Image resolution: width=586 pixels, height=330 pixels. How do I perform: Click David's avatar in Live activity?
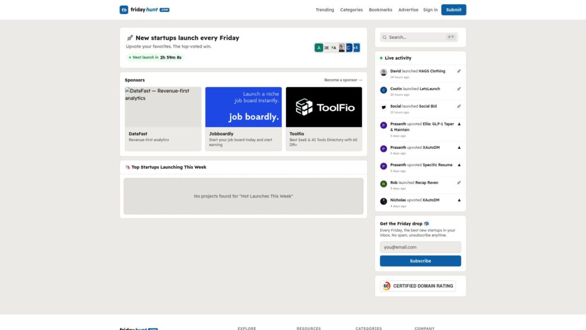(x=383, y=73)
